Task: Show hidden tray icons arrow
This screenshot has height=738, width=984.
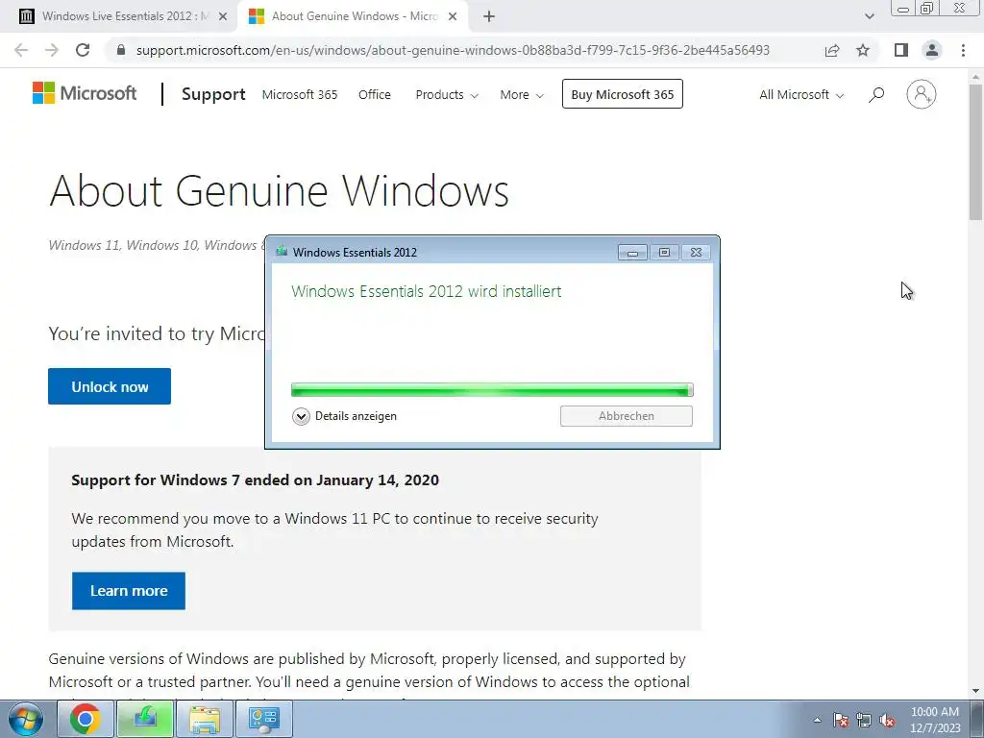Action: 817,720
